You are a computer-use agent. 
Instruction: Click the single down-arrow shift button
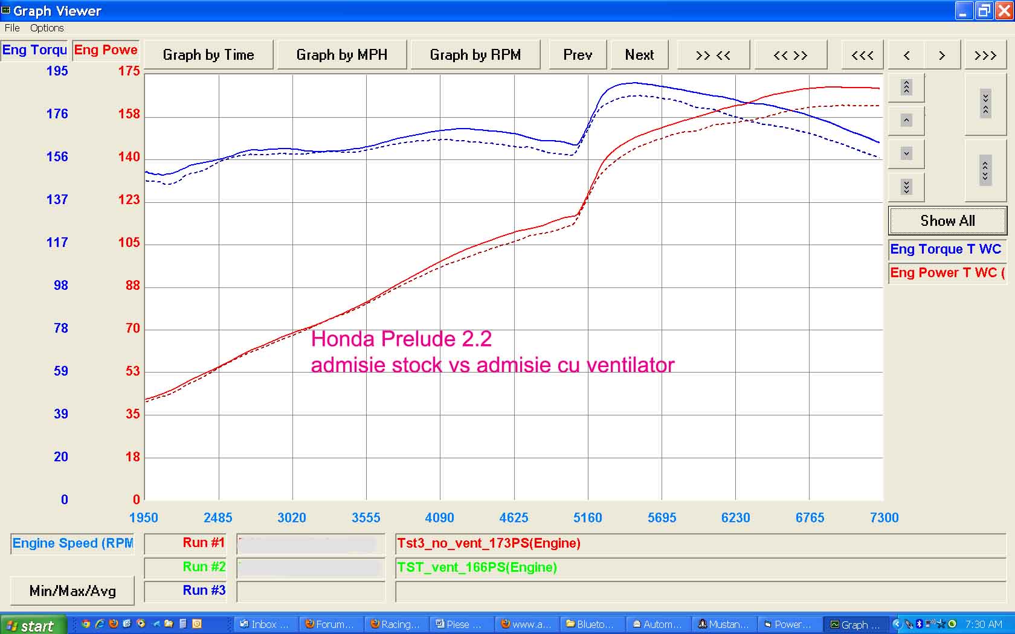click(x=906, y=153)
